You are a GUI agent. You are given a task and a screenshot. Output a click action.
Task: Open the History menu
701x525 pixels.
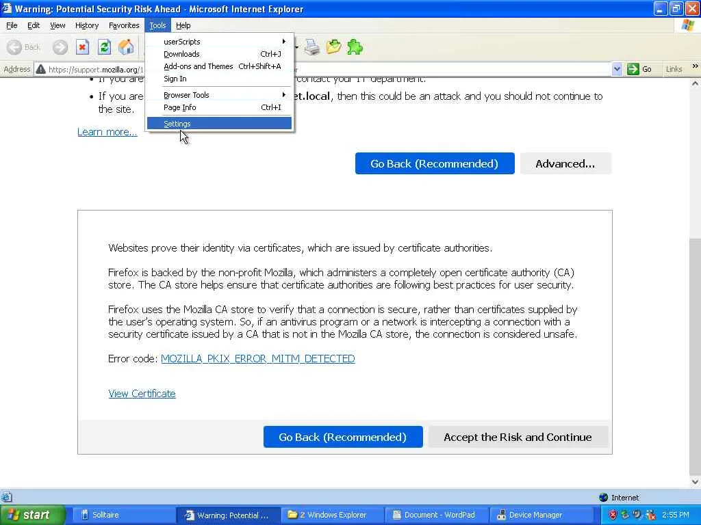(x=87, y=25)
